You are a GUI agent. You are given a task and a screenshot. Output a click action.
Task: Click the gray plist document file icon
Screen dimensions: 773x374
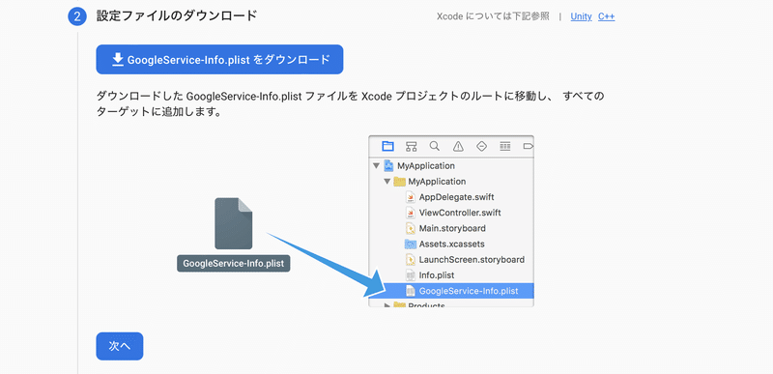click(234, 223)
